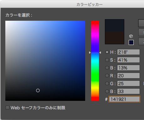Click the S field showing 41%
This screenshot has height=120, width=144.
(128, 60)
